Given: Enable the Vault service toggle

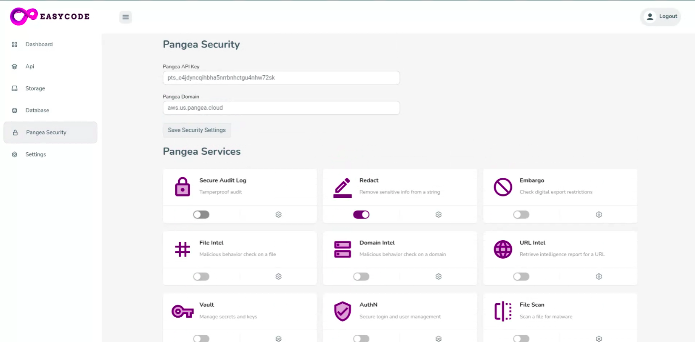Looking at the screenshot, I should point(201,338).
